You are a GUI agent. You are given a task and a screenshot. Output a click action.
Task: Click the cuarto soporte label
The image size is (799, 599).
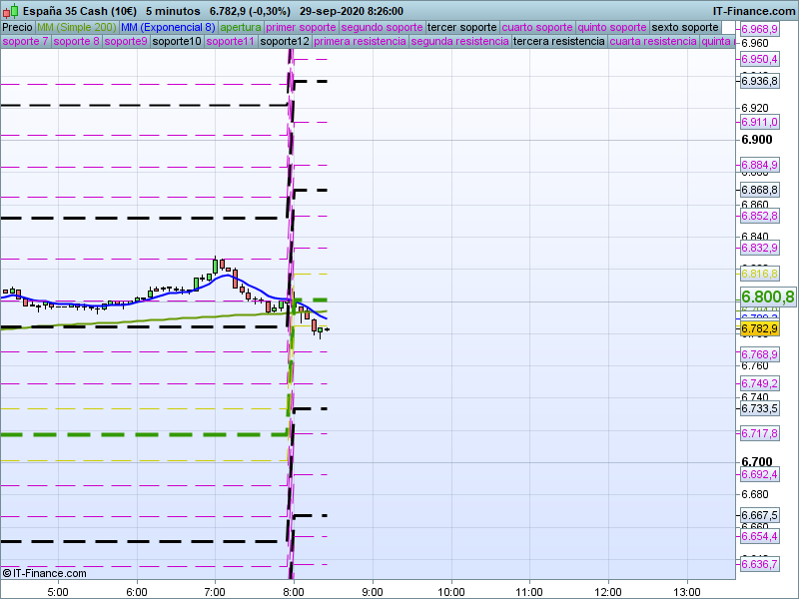click(x=537, y=28)
